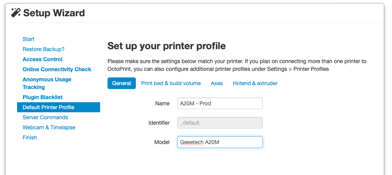Select the Default Printer Profile step
Image resolution: width=392 pixels, height=175 pixels.
[49, 107]
